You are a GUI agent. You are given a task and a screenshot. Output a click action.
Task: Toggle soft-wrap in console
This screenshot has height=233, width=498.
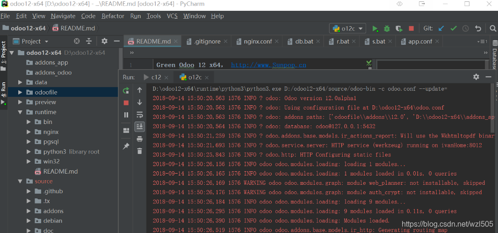(139, 115)
